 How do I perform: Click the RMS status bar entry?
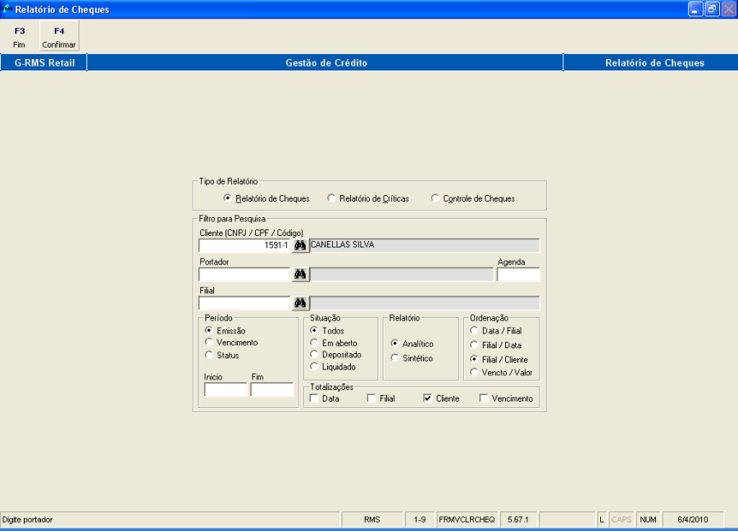click(x=371, y=520)
